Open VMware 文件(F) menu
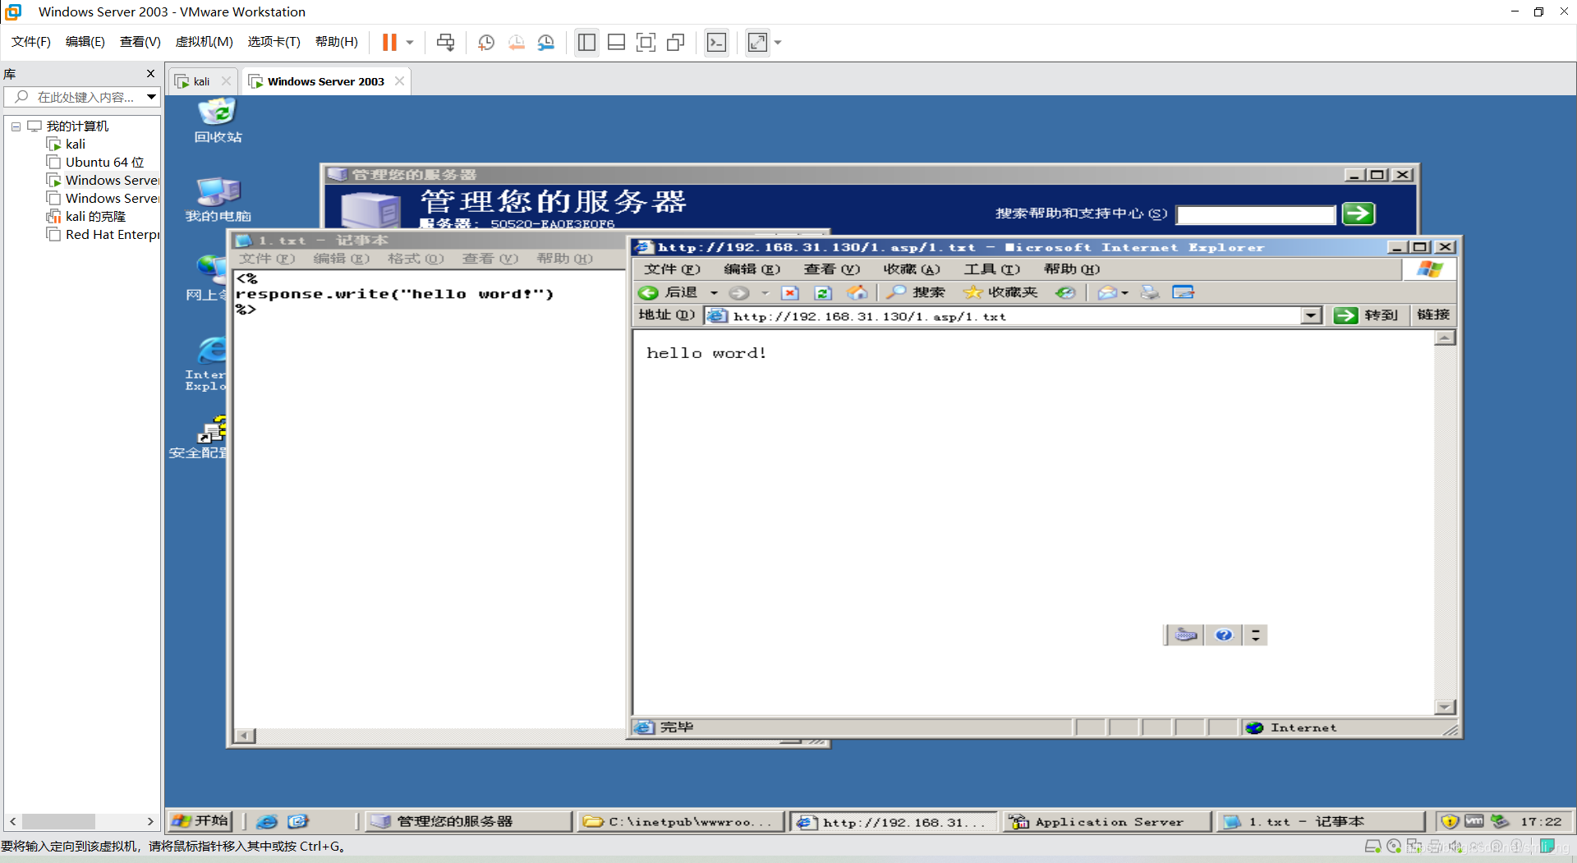 (x=30, y=42)
